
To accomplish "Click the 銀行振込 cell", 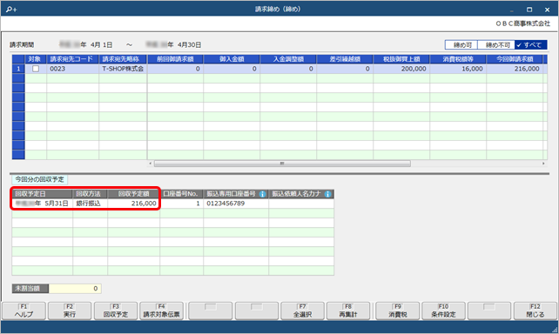I will point(91,204).
